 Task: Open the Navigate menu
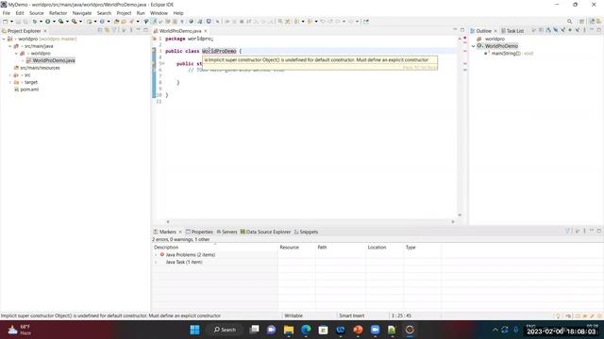click(x=82, y=13)
